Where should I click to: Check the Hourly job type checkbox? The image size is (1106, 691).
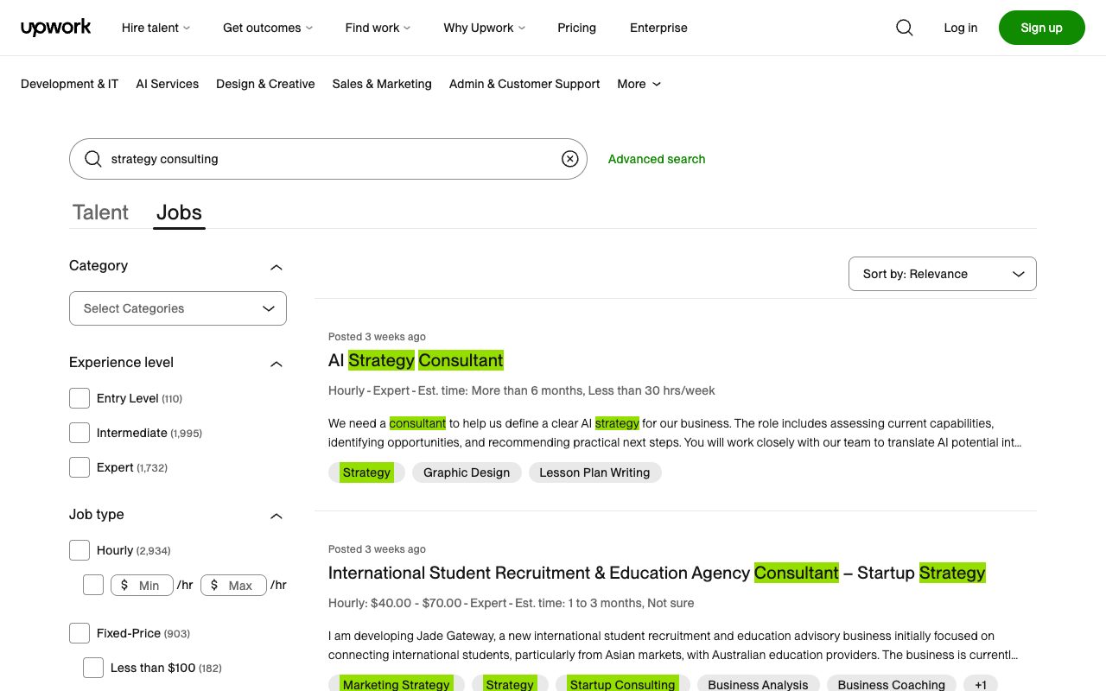coord(79,550)
